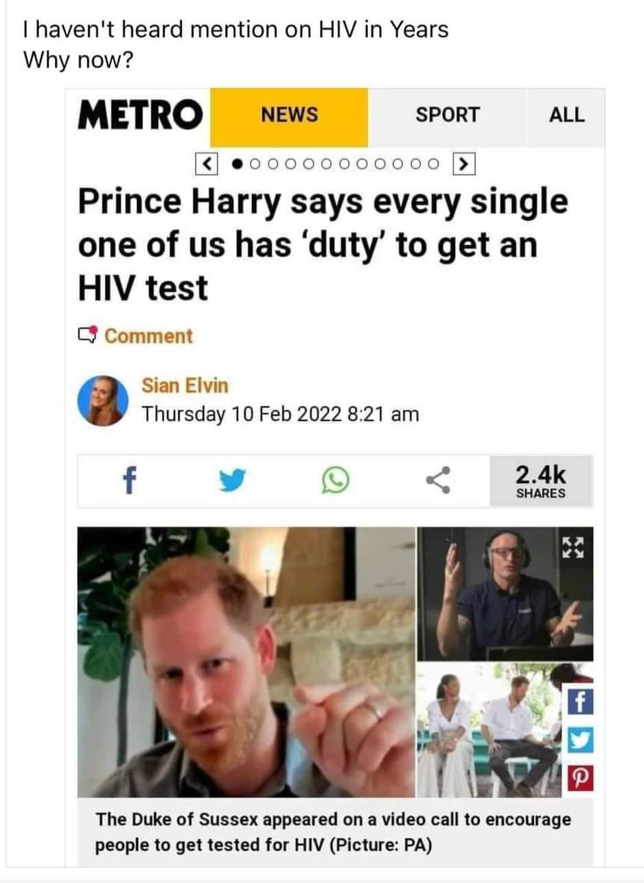Go to next carousel story arrow
Viewport: 644px width, 883px height.
(463, 165)
